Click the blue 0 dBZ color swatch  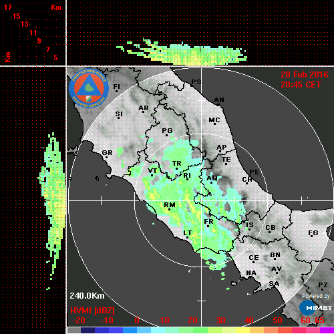pyautogui.click(x=130, y=330)
